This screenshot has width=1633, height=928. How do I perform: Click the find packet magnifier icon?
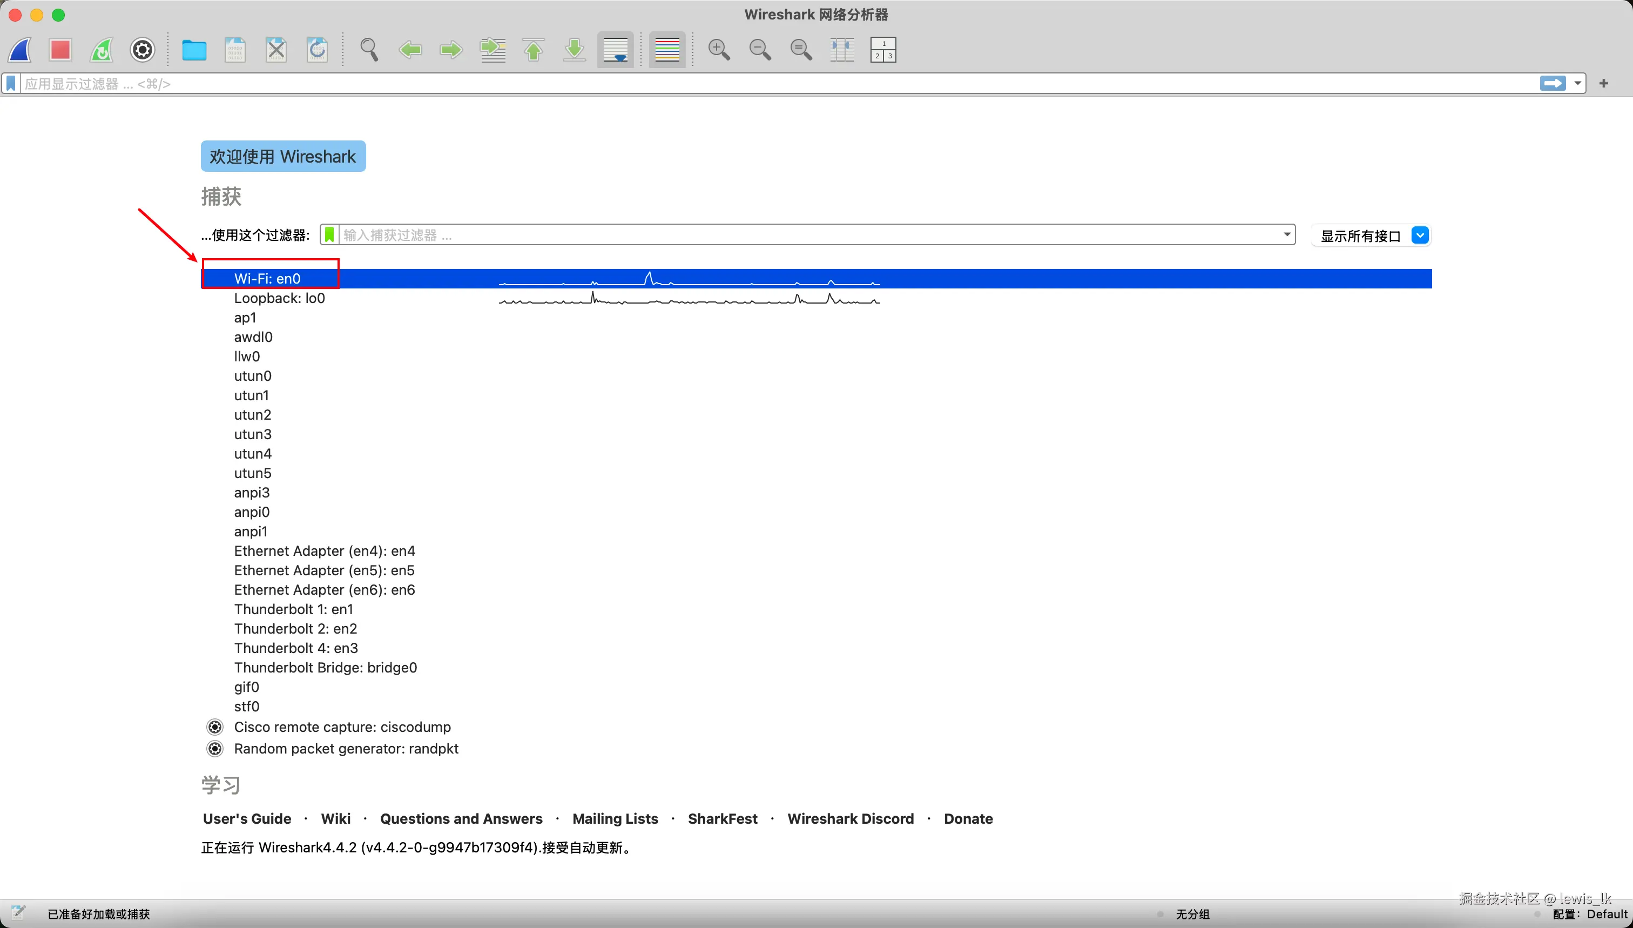tap(369, 50)
